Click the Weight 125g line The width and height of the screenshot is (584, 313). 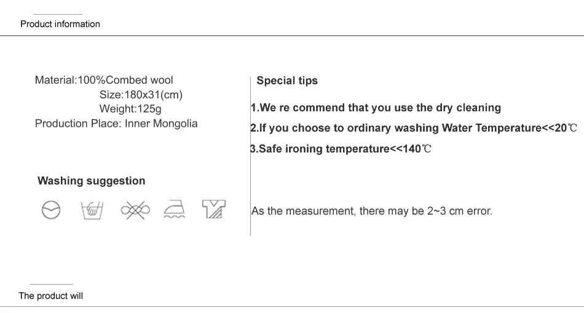(130, 109)
